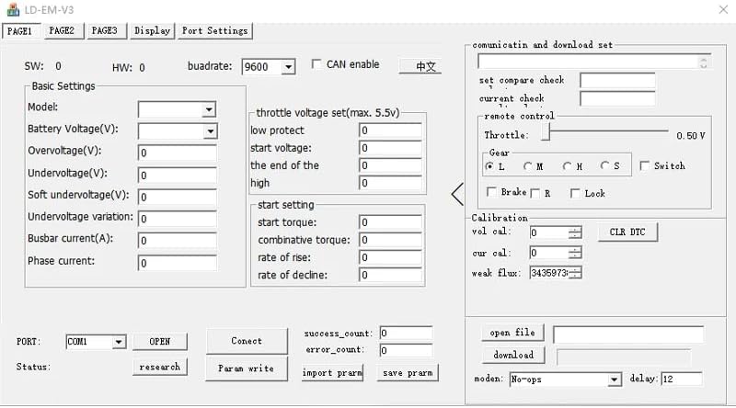Click the file path field beside open file
Image resolution: width=736 pixels, height=408 pixels.
point(628,334)
